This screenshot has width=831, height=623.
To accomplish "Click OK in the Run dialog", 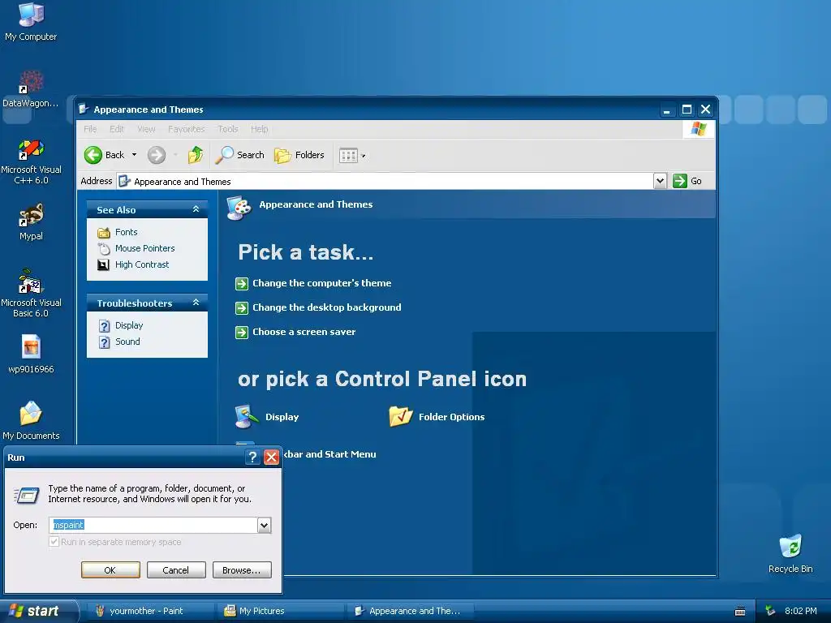I will [110, 570].
